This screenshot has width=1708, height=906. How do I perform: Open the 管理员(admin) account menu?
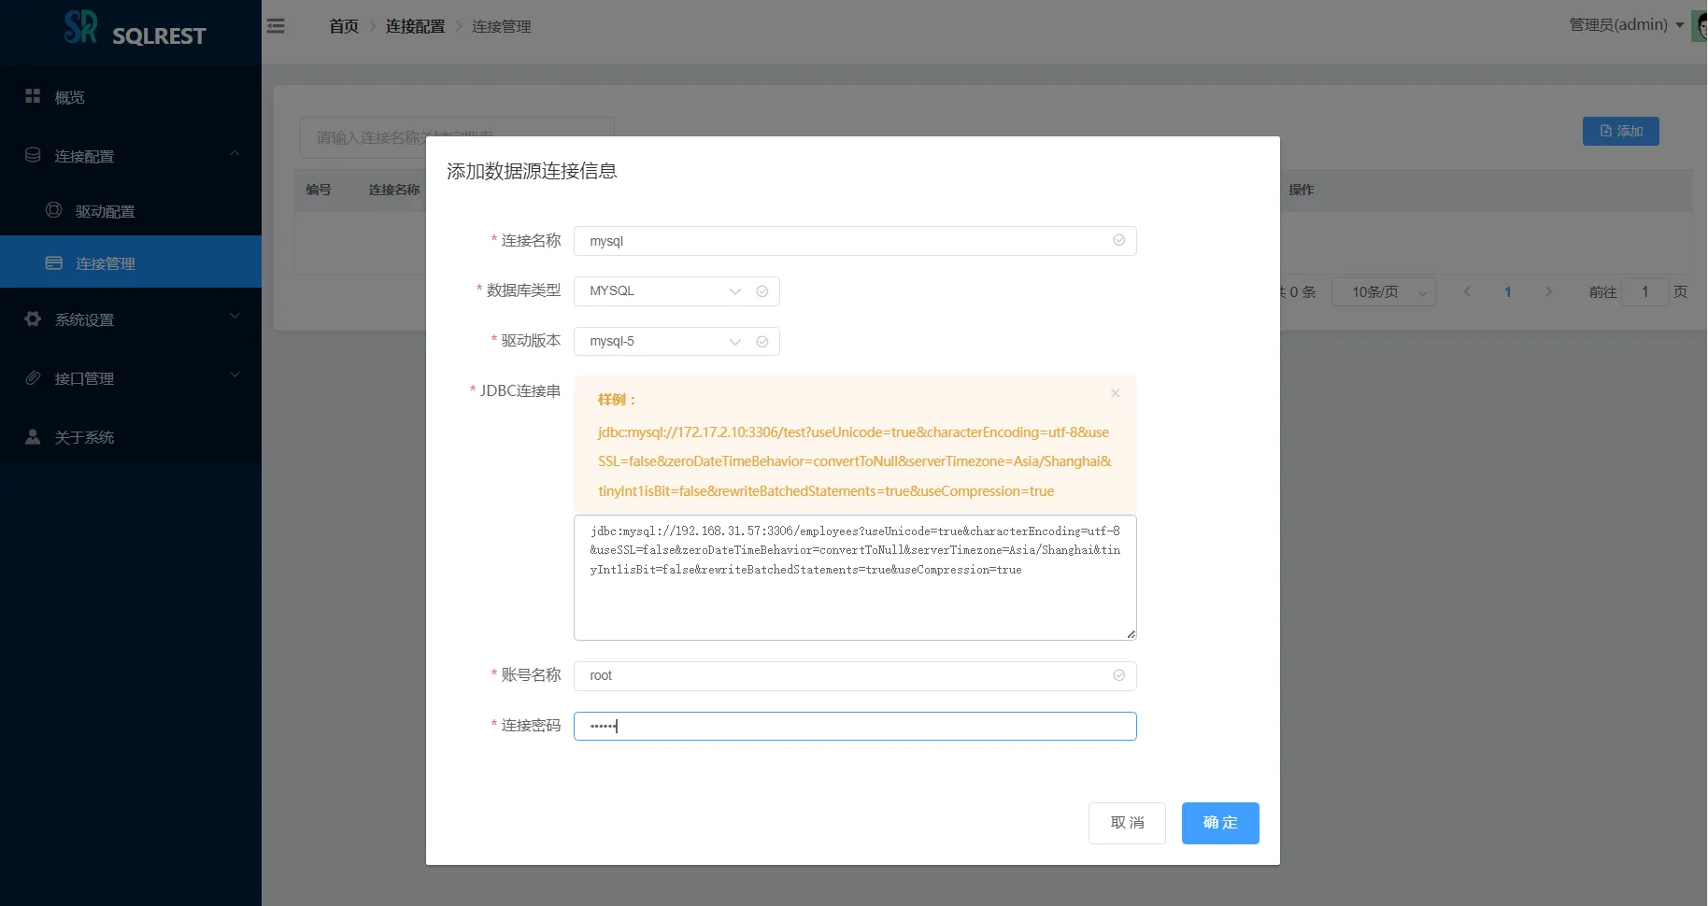(1618, 24)
